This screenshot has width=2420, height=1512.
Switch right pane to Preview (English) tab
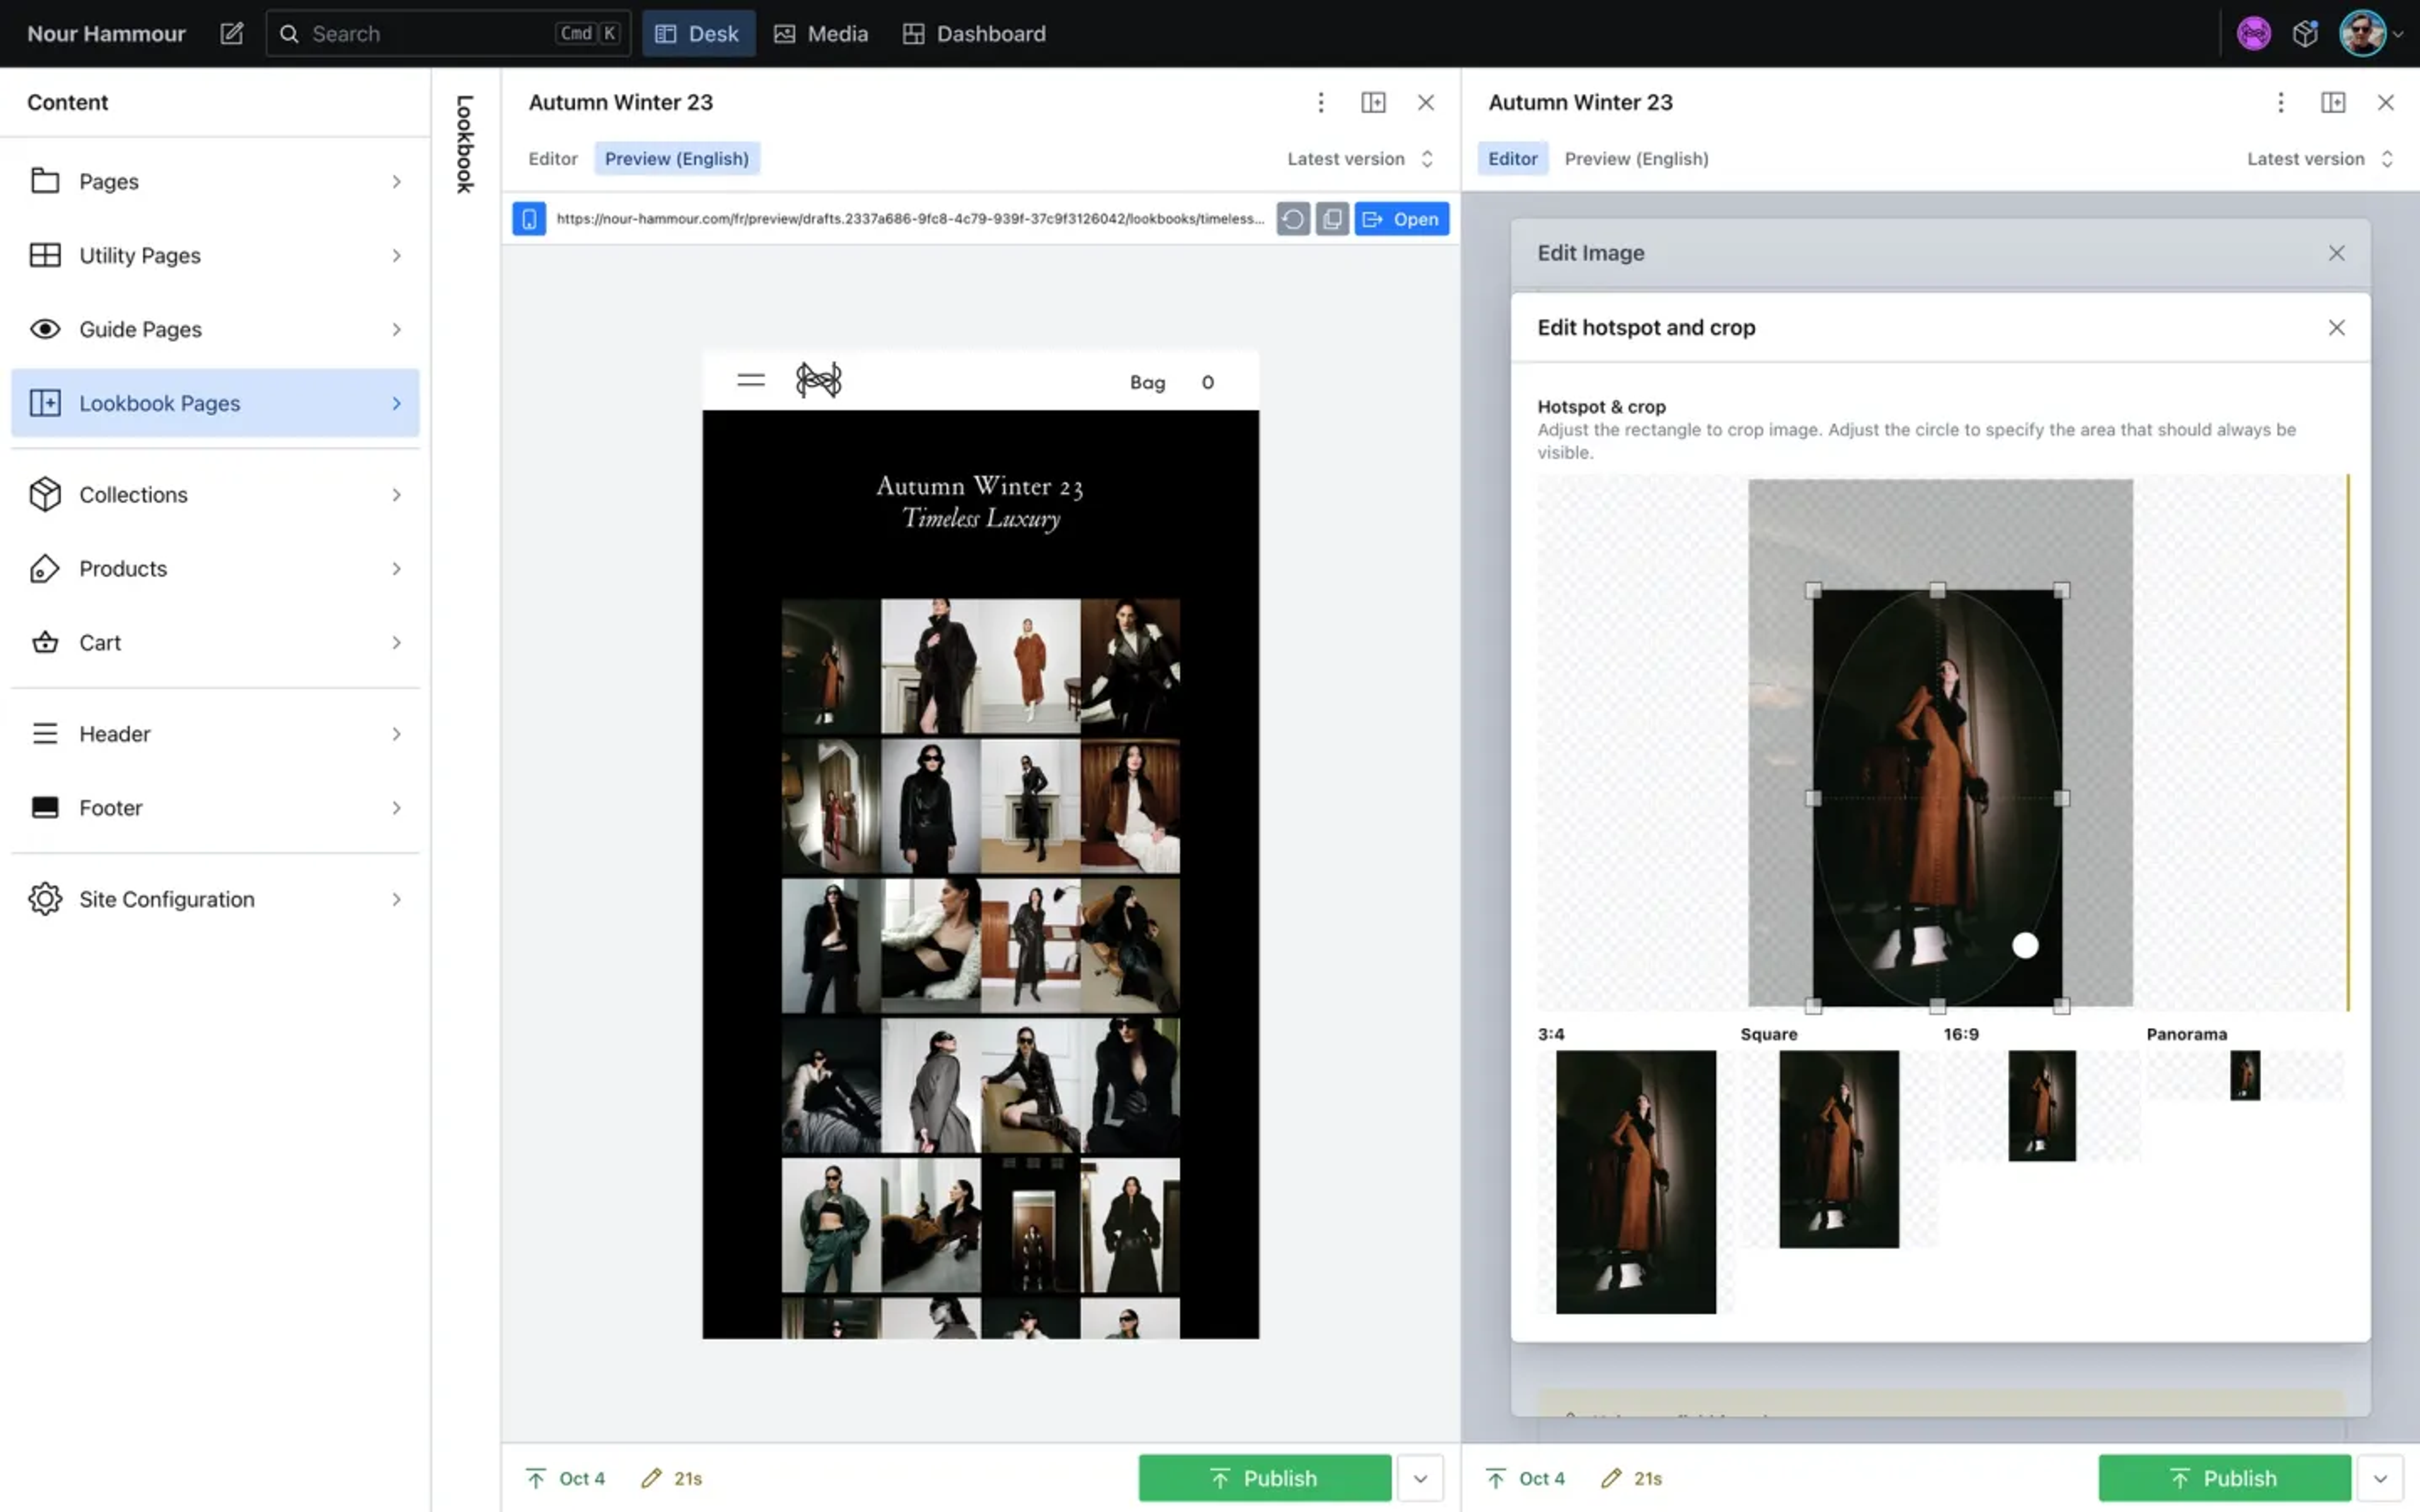[1636, 159]
